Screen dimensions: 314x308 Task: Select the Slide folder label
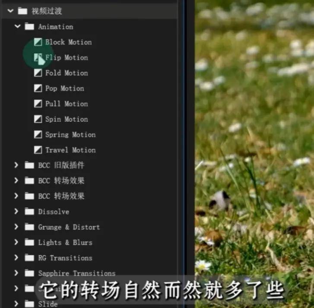pyautogui.click(x=48, y=304)
